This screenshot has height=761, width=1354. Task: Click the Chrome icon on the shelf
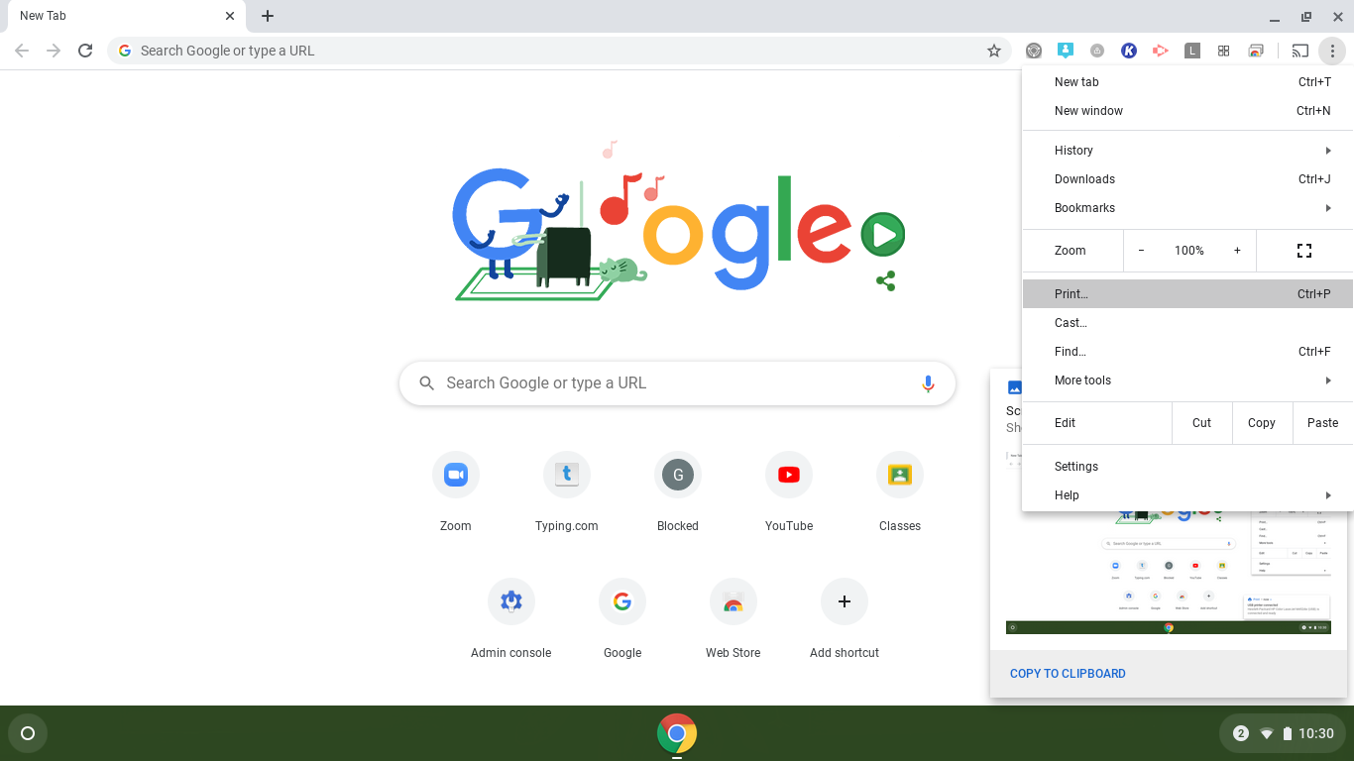(x=677, y=733)
